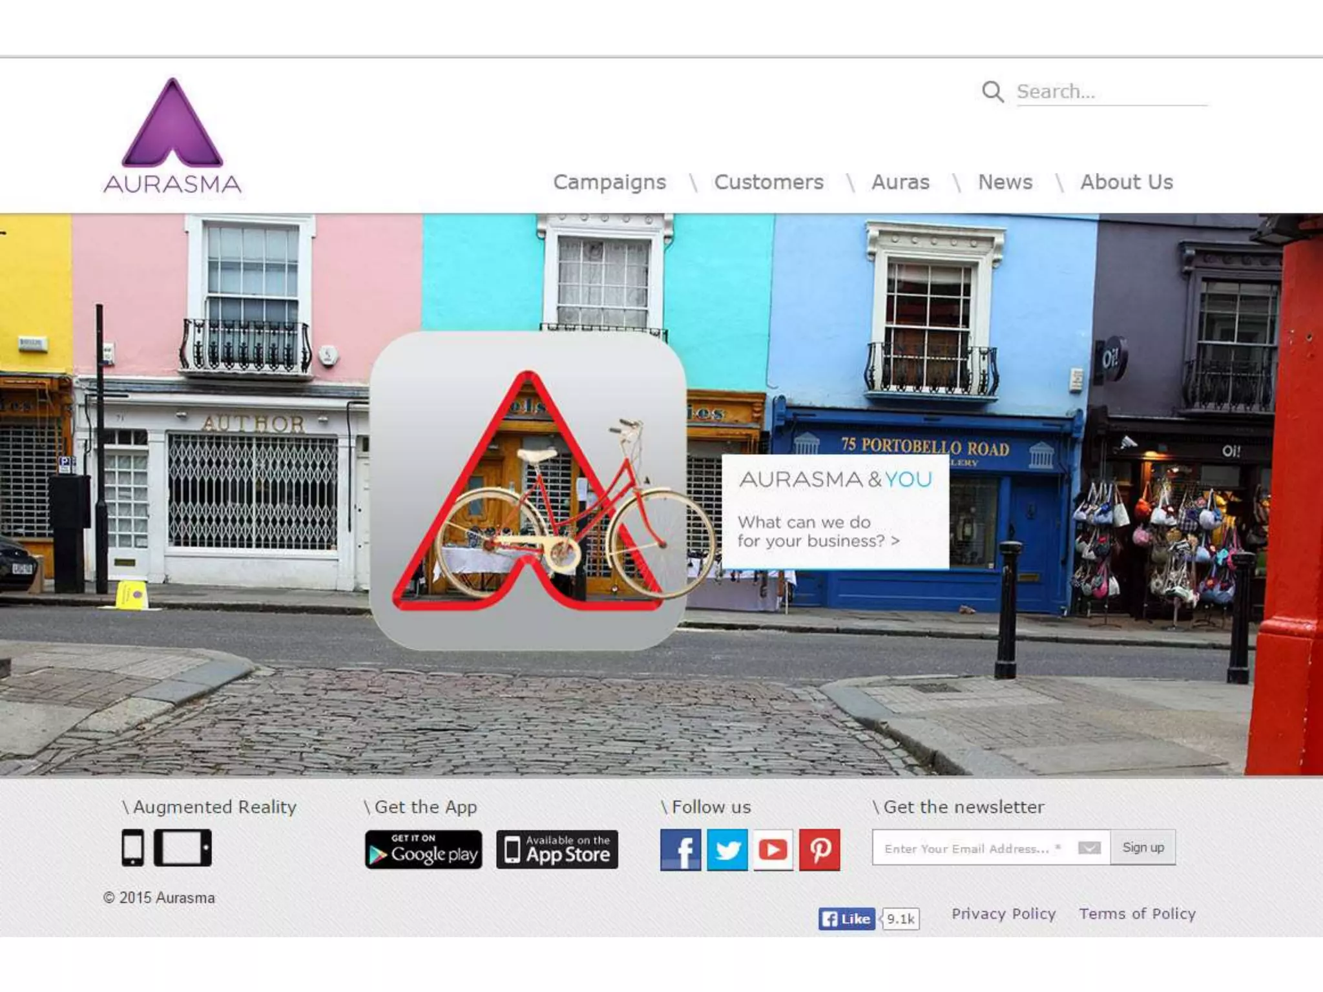This screenshot has height=992, width=1323.
Task: Open the App Store download badge
Action: pos(557,850)
